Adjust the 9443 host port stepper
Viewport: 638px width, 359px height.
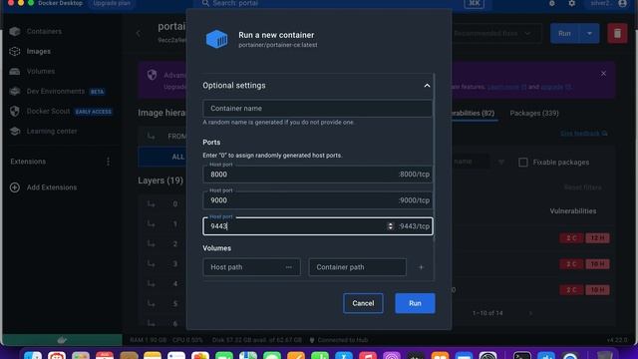click(390, 226)
